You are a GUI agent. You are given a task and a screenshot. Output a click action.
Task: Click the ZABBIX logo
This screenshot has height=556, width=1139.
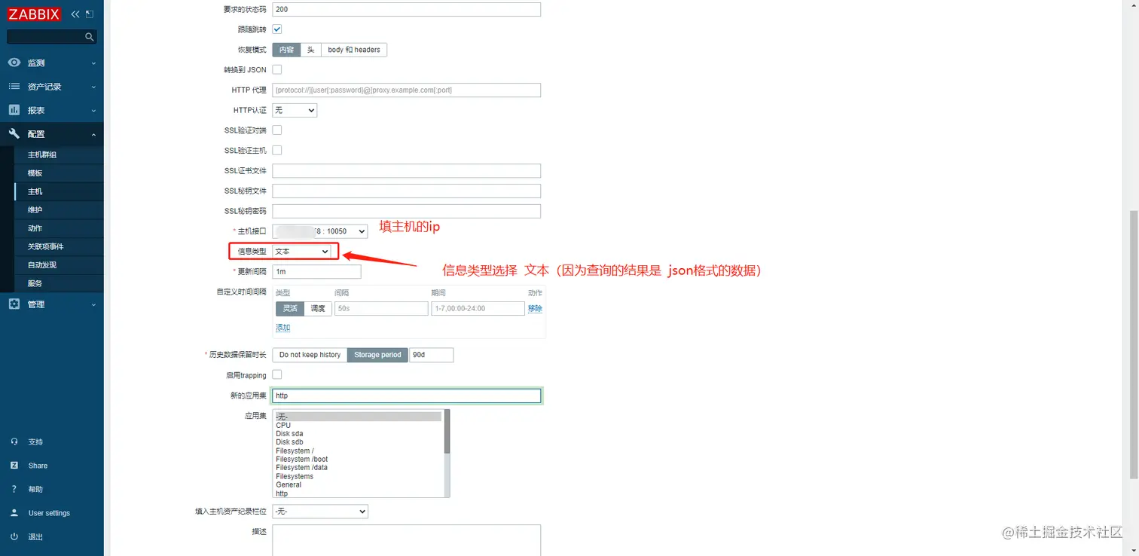click(x=34, y=14)
